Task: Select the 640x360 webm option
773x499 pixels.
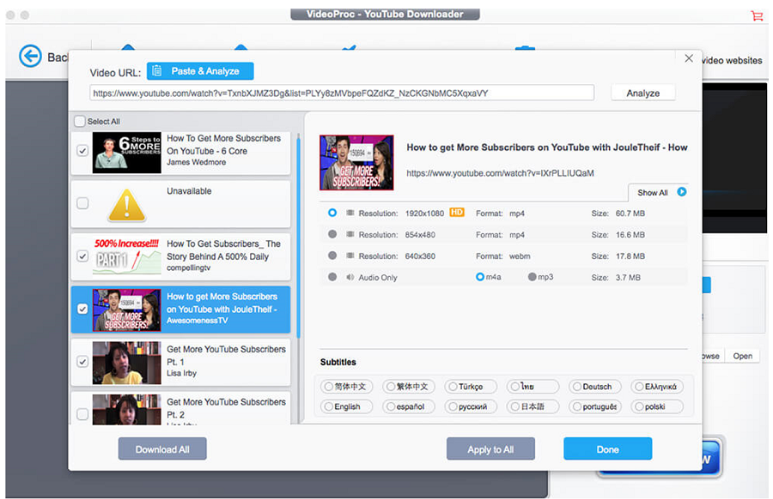Action: coord(332,256)
